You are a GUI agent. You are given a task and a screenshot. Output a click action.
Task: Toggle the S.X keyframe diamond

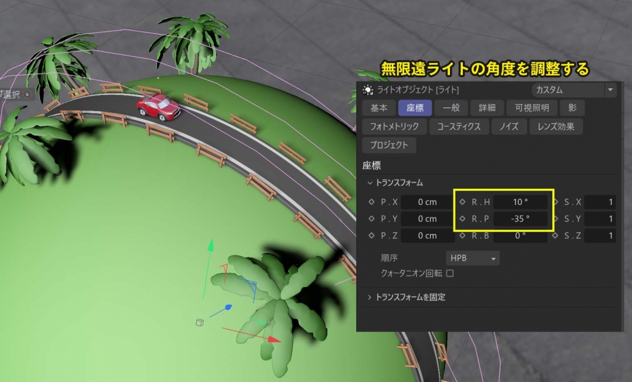click(555, 202)
